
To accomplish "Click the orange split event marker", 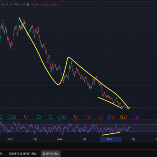I will pos(122,117).
